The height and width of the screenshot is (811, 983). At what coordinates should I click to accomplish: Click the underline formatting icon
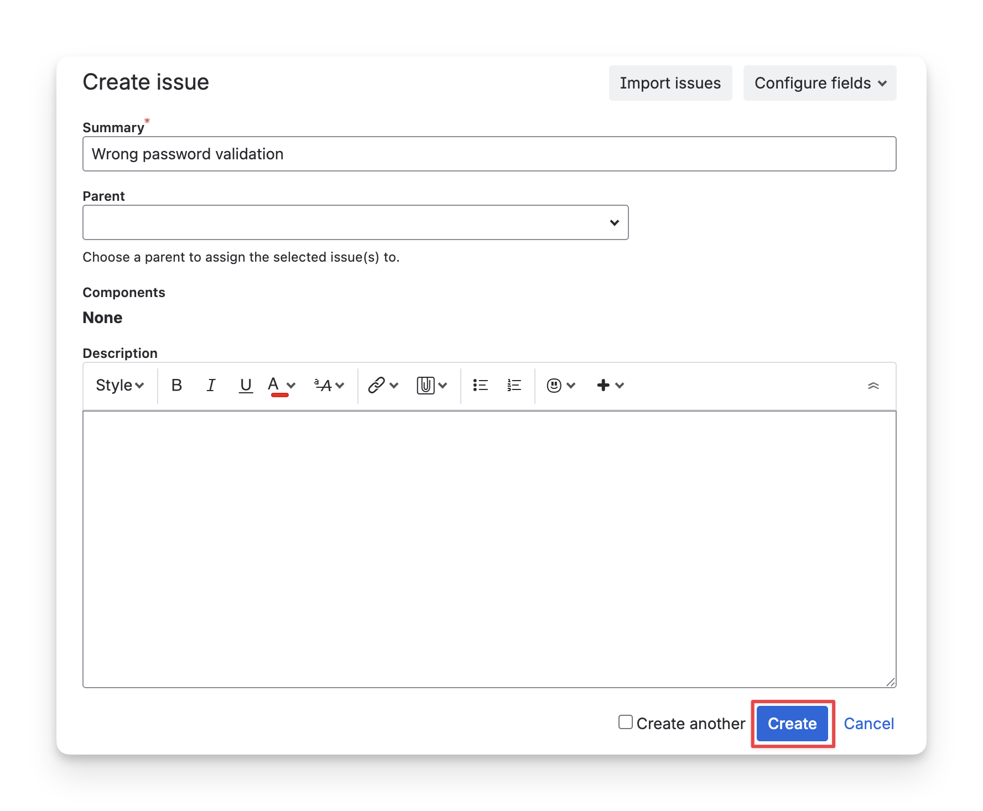(246, 386)
